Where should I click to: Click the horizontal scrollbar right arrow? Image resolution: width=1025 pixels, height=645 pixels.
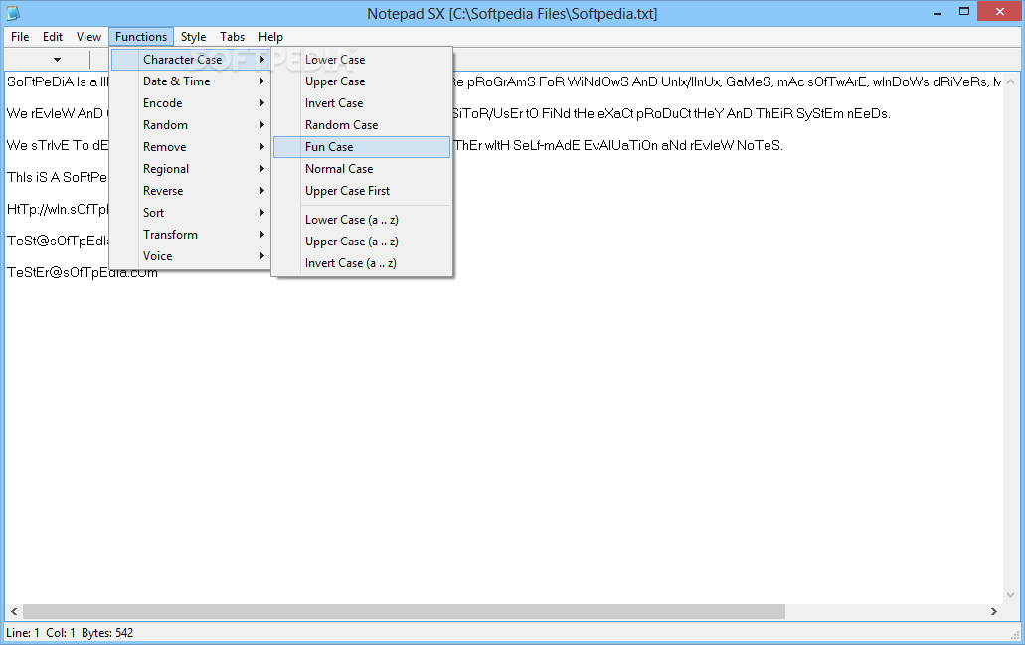pyautogui.click(x=993, y=611)
